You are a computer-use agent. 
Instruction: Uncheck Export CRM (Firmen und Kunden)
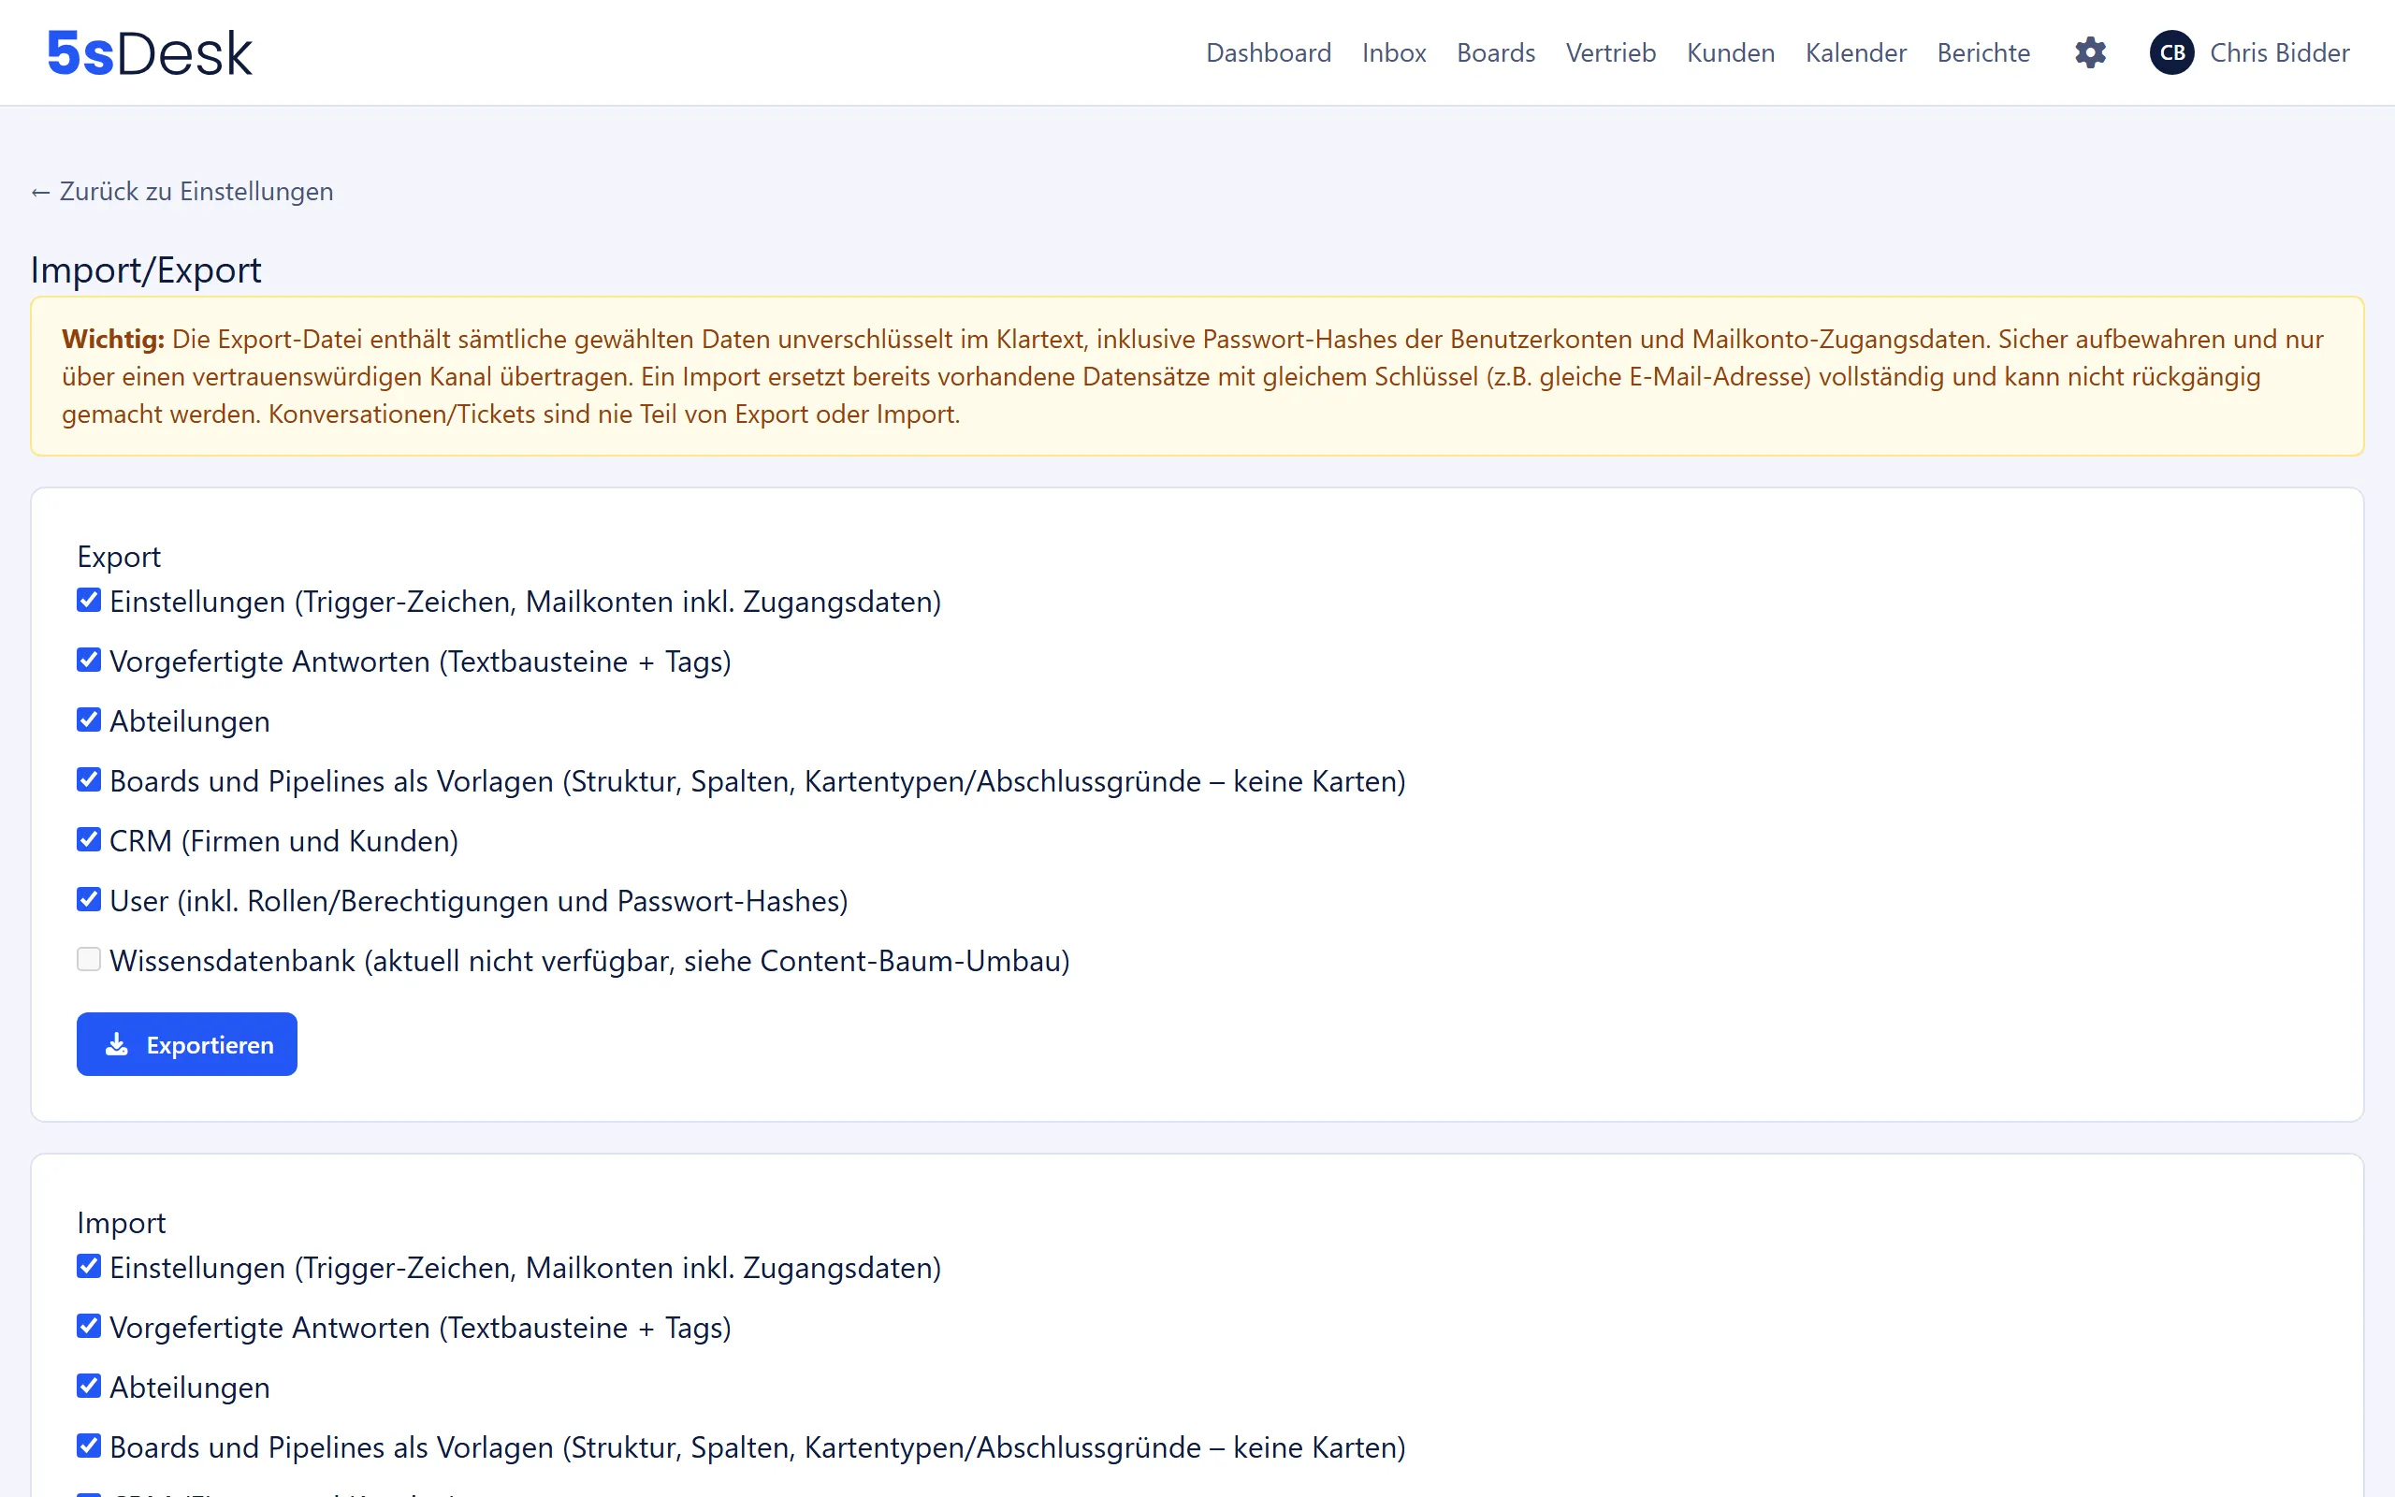[x=89, y=839]
